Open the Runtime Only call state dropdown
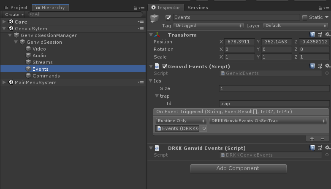The width and height of the screenshot is (331, 189). click(x=181, y=121)
